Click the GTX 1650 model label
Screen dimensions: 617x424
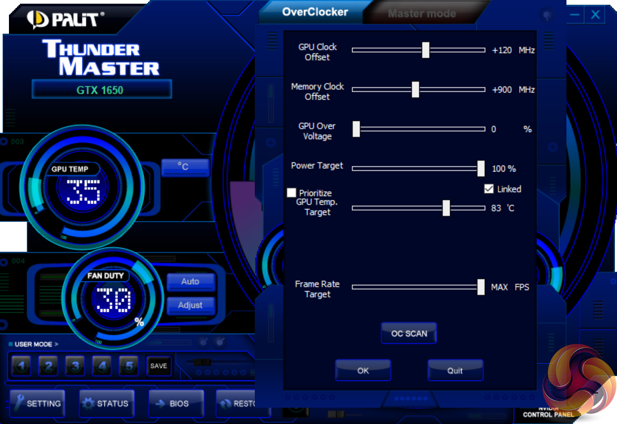click(x=102, y=90)
